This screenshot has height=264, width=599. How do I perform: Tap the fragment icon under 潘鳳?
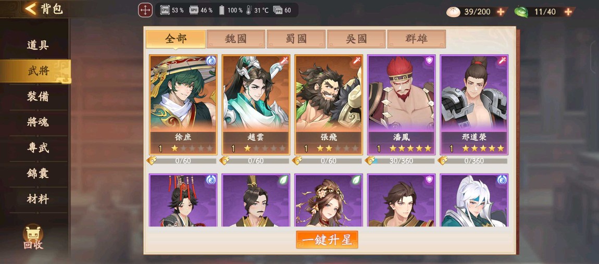point(370,160)
